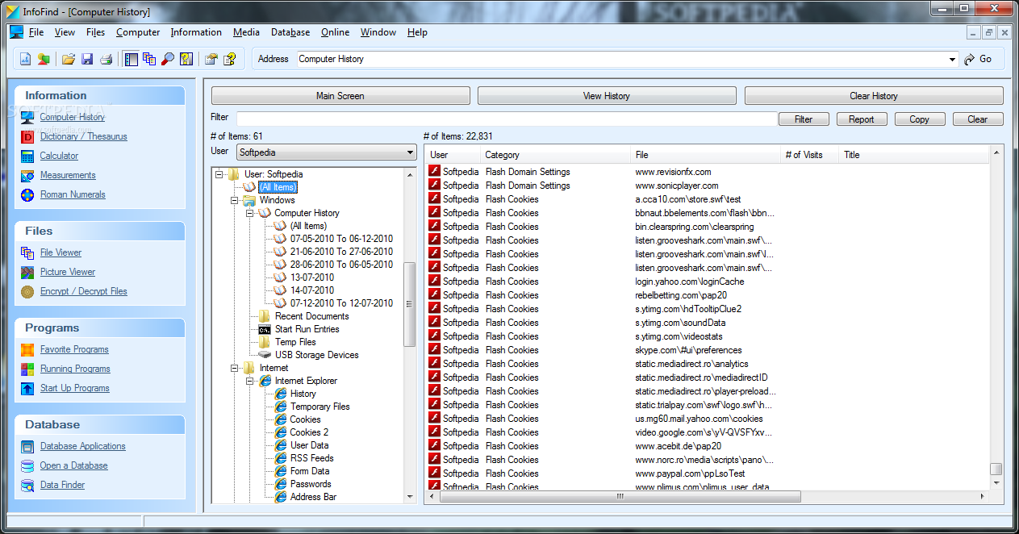The image size is (1019, 534).
Task: Click the Data Finder icon
Action: pos(27,485)
